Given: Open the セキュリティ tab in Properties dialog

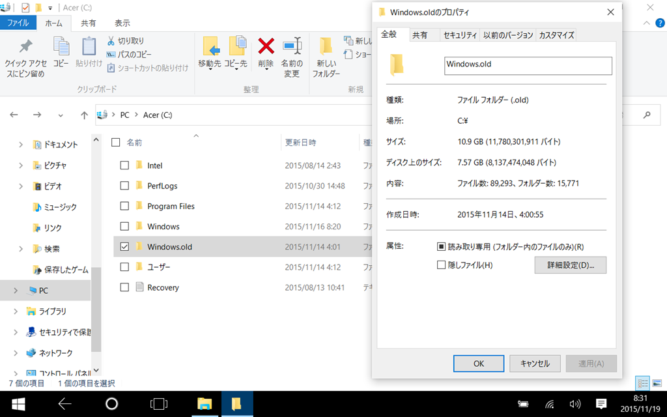Looking at the screenshot, I should point(460,35).
